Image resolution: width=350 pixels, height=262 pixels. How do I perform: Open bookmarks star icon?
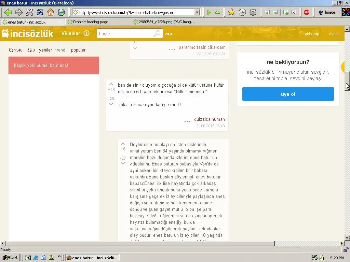(232, 12)
